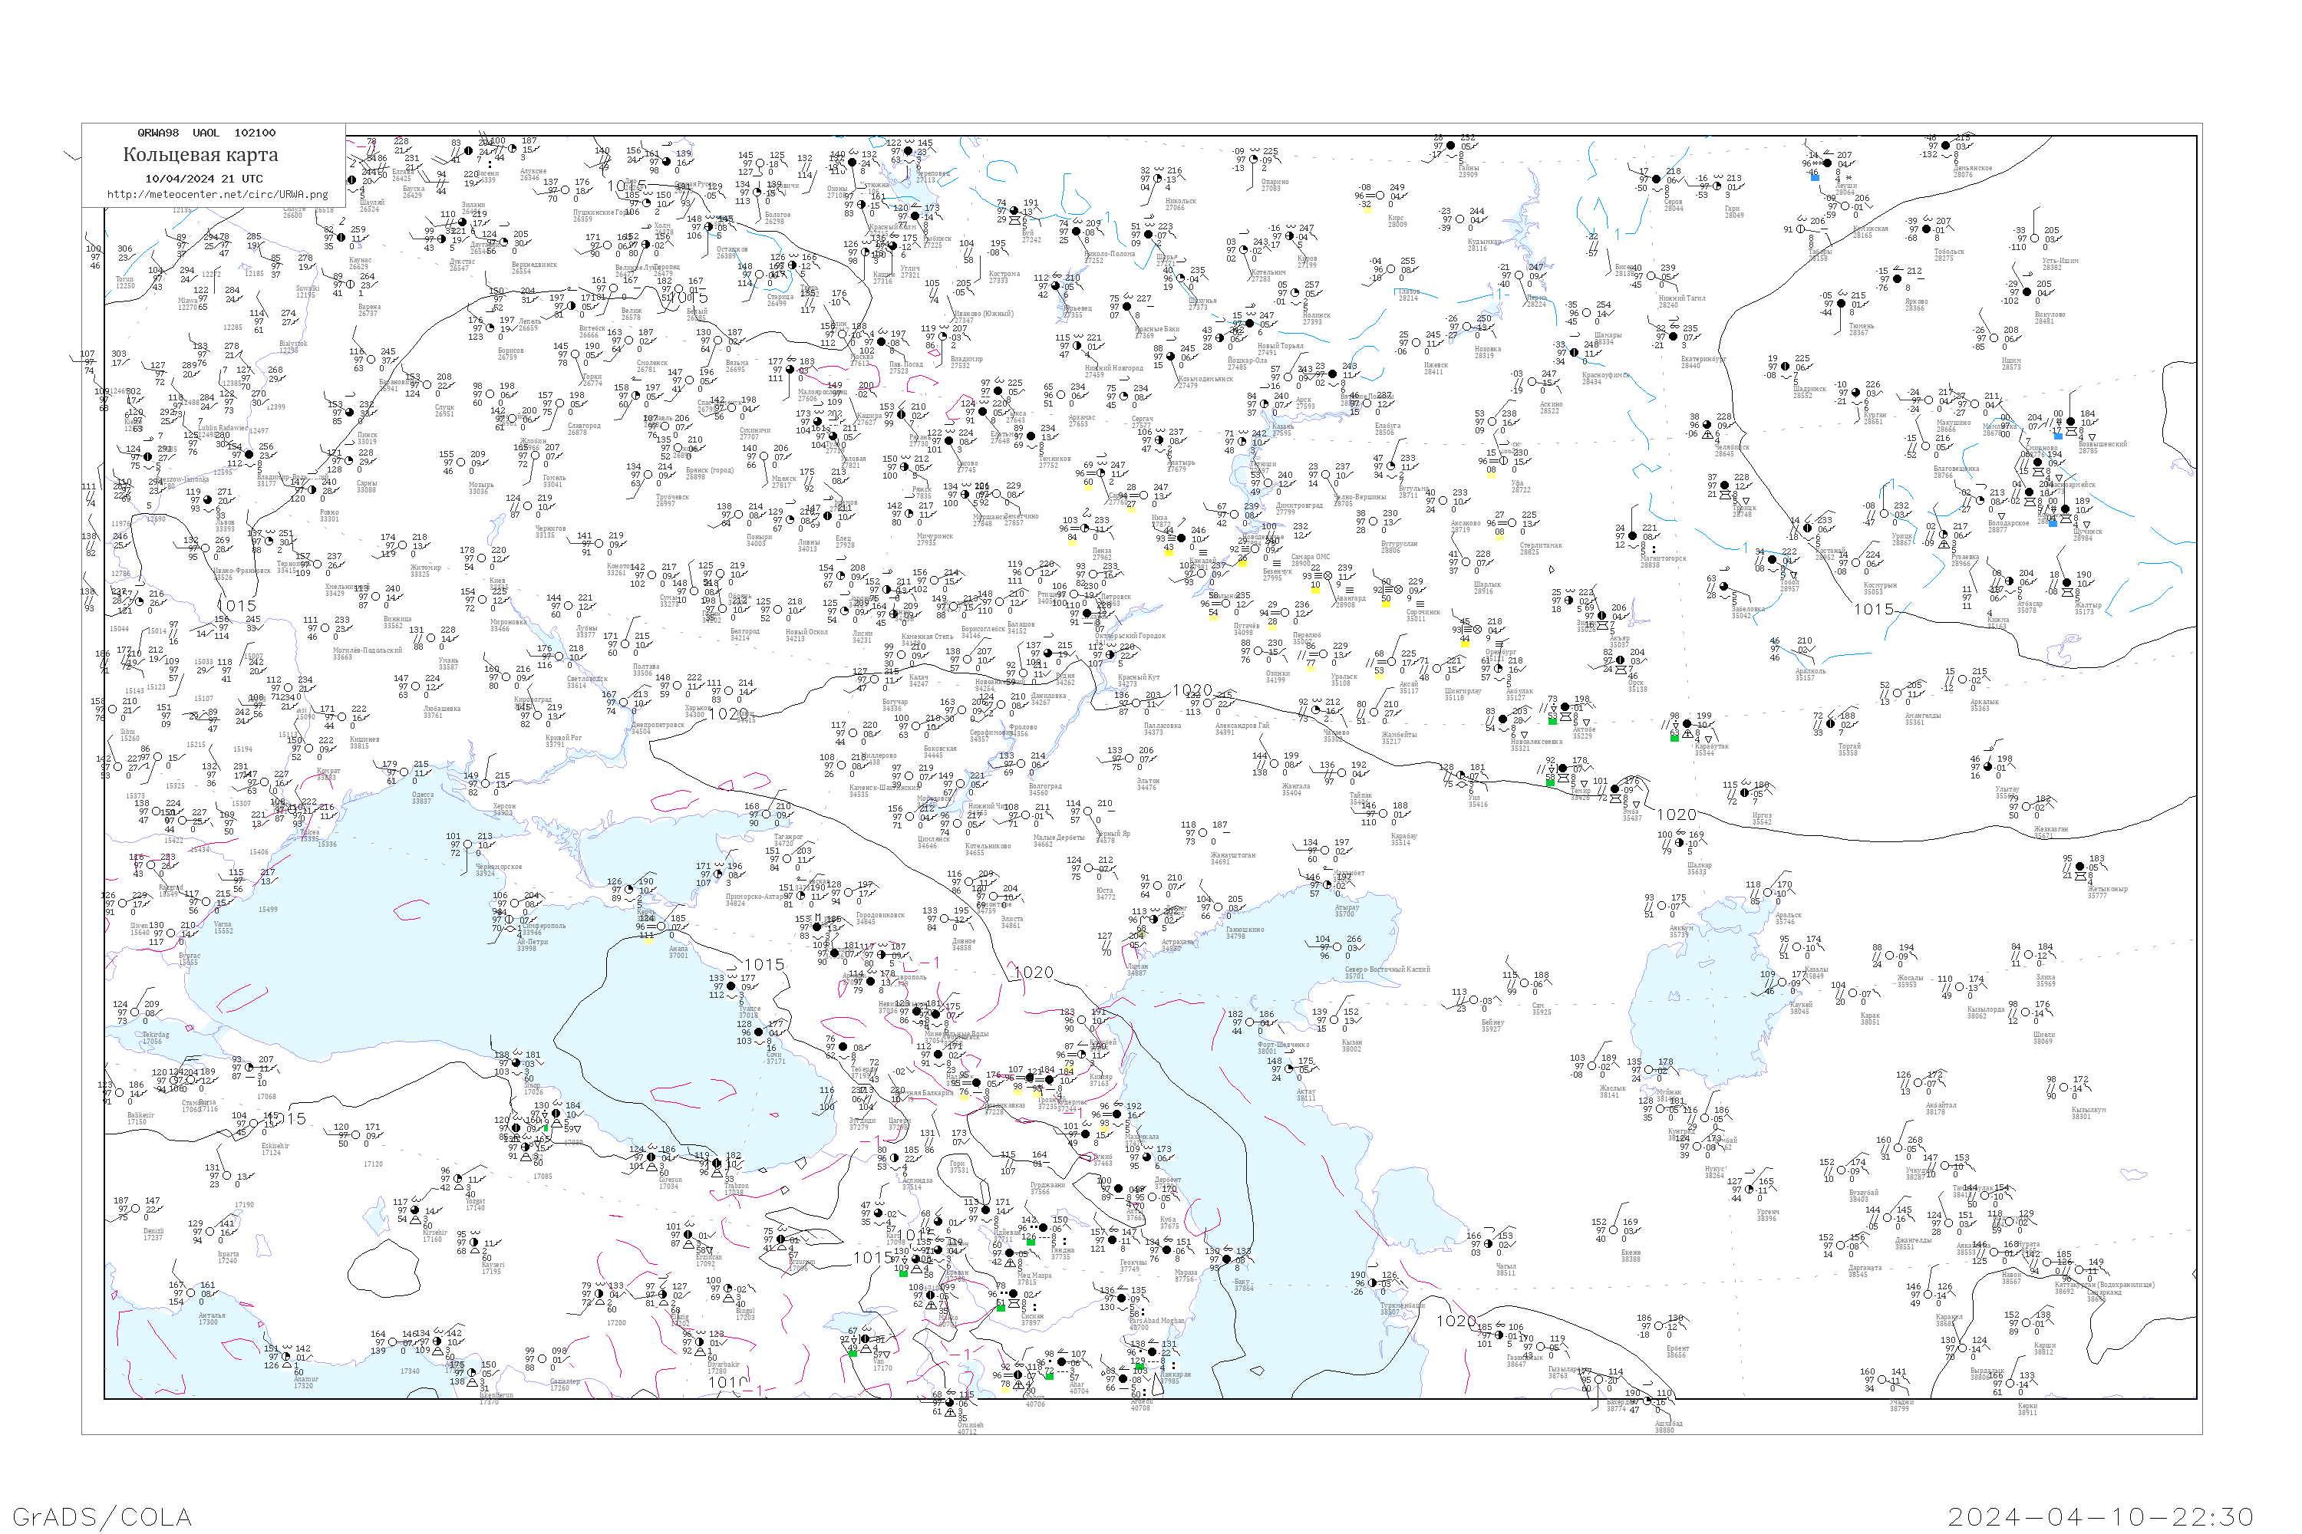Click station circle above Торгай 35358

coord(1830,724)
